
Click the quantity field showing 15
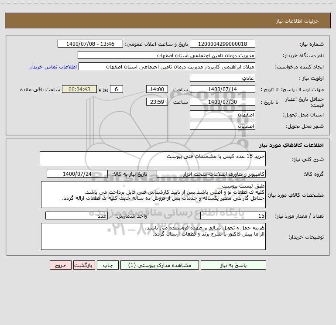click(233, 216)
